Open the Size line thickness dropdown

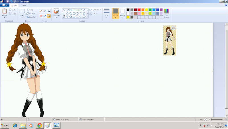click(x=107, y=13)
